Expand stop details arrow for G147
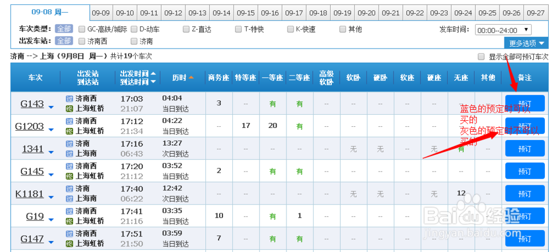 tap(51, 242)
